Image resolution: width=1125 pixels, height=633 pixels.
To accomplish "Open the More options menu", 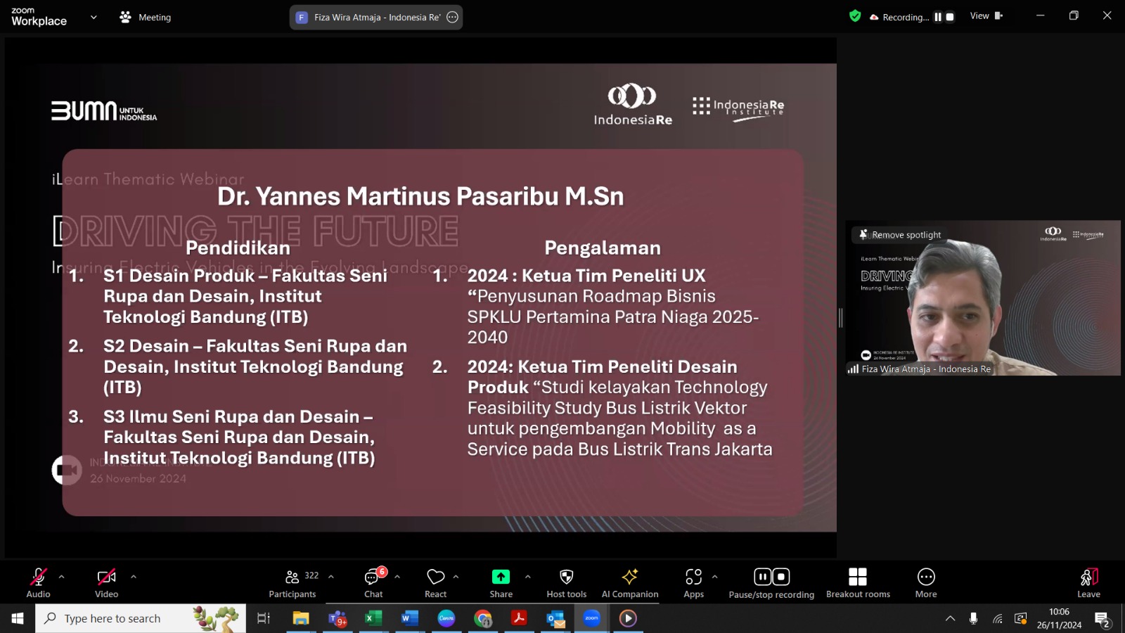I will [x=926, y=583].
